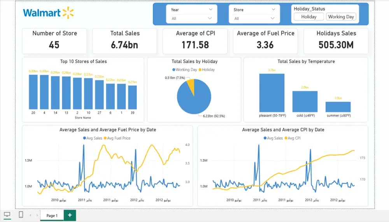
Task: Click the Top 10 Stores of Sales title
Action: coord(83,61)
